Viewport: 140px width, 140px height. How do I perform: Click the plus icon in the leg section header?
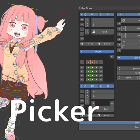[82, 86]
